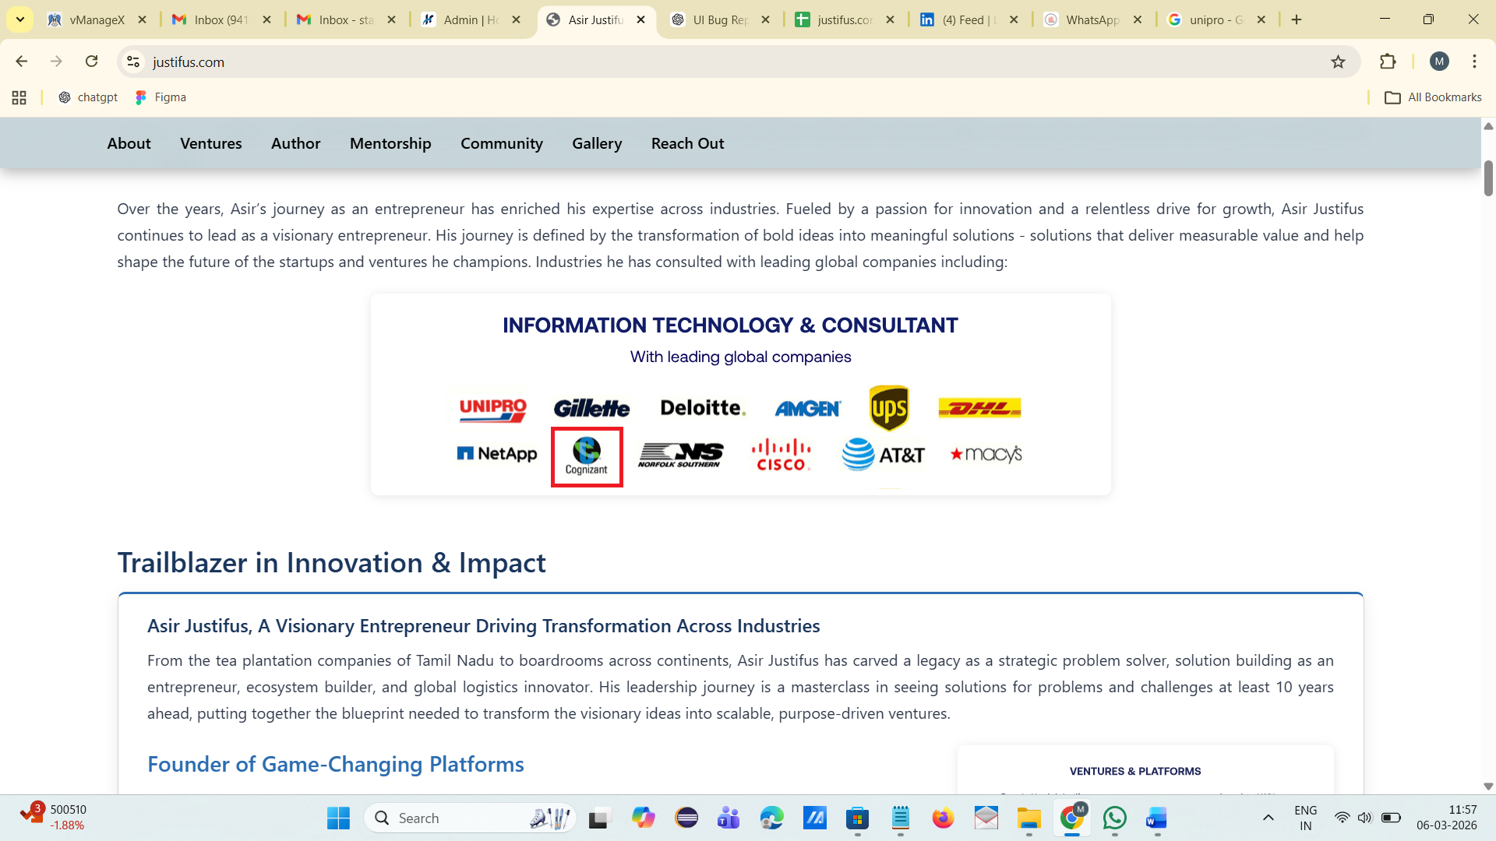Click the UPS shield logo

tap(889, 407)
